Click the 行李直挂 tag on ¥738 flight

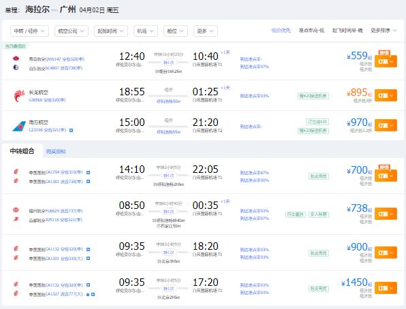[x=296, y=214]
